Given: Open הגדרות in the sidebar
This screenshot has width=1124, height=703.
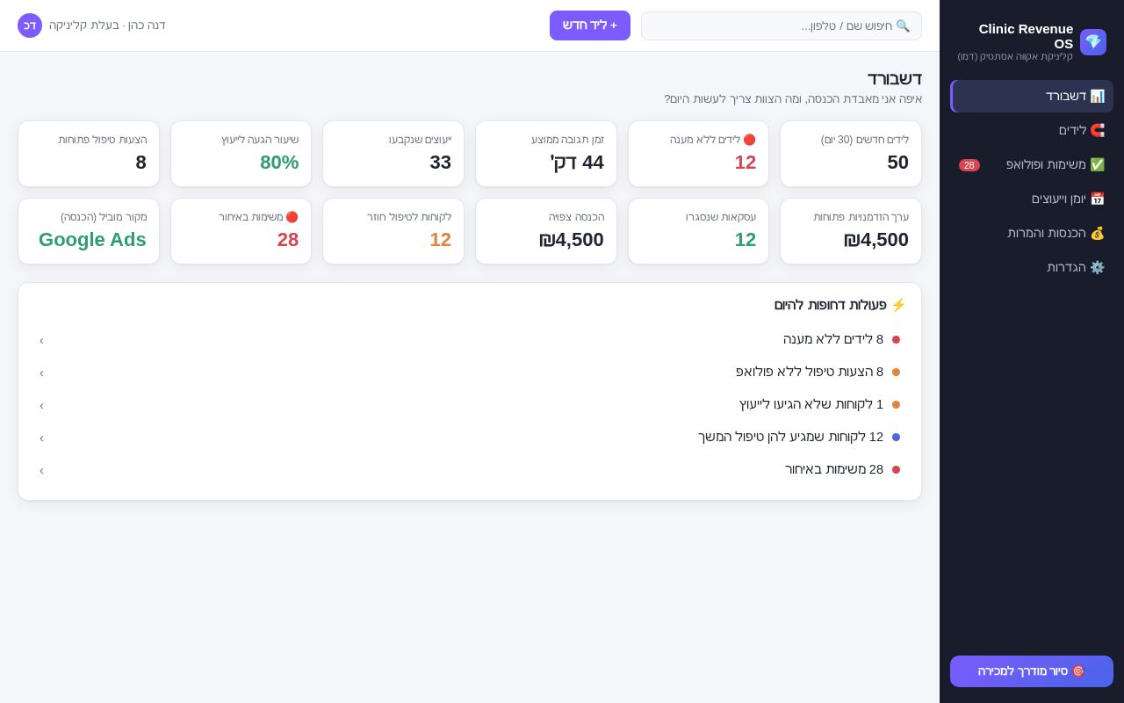Looking at the screenshot, I should (1032, 267).
